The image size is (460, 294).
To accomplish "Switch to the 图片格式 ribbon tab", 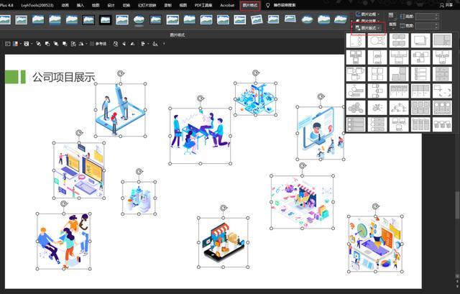I will click(249, 4).
